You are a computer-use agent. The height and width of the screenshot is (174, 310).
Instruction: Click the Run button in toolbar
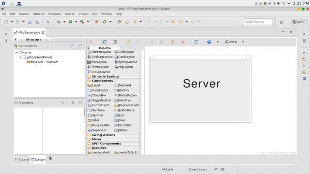pyautogui.click(x=70, y=22)
